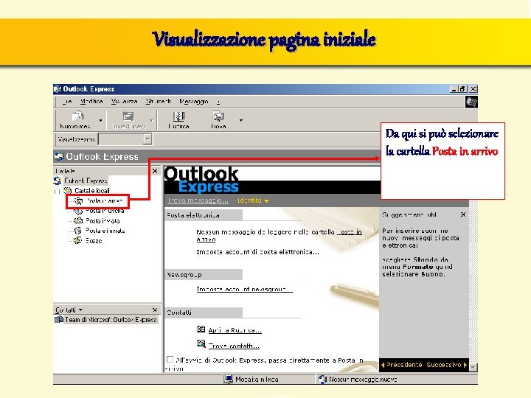Image resolution: width=531 pixels, height=398 pixels.
Task: Open the Visualizza menu
Action: [125, 102]
